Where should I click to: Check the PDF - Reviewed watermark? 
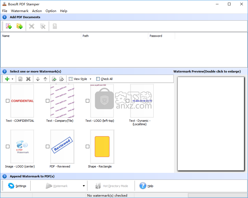click(x=48, y=147)
